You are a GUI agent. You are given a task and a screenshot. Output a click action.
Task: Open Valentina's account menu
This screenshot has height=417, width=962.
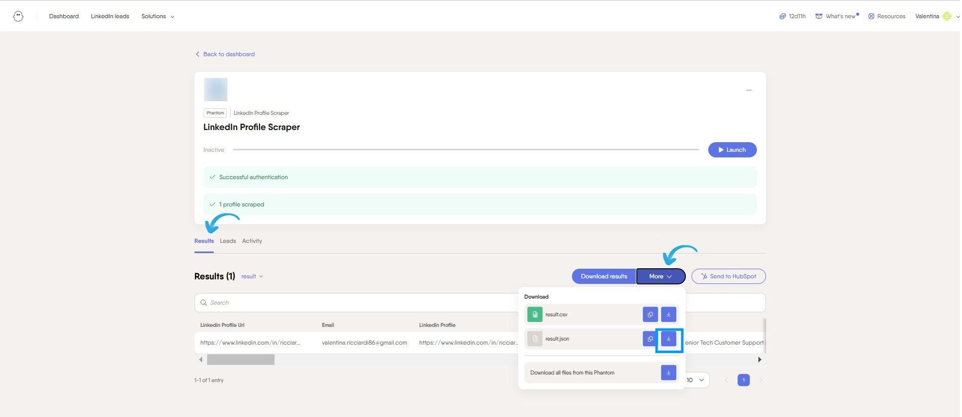(937, 16)
